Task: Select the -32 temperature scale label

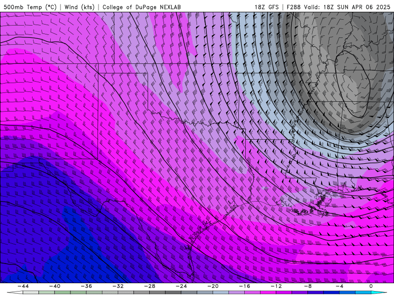Action: [x=118, y=286]
